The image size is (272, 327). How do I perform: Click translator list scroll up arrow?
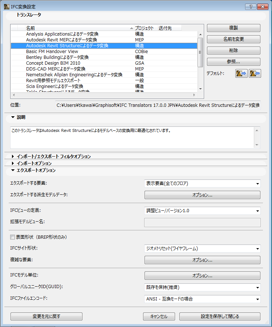pos(200,35)
